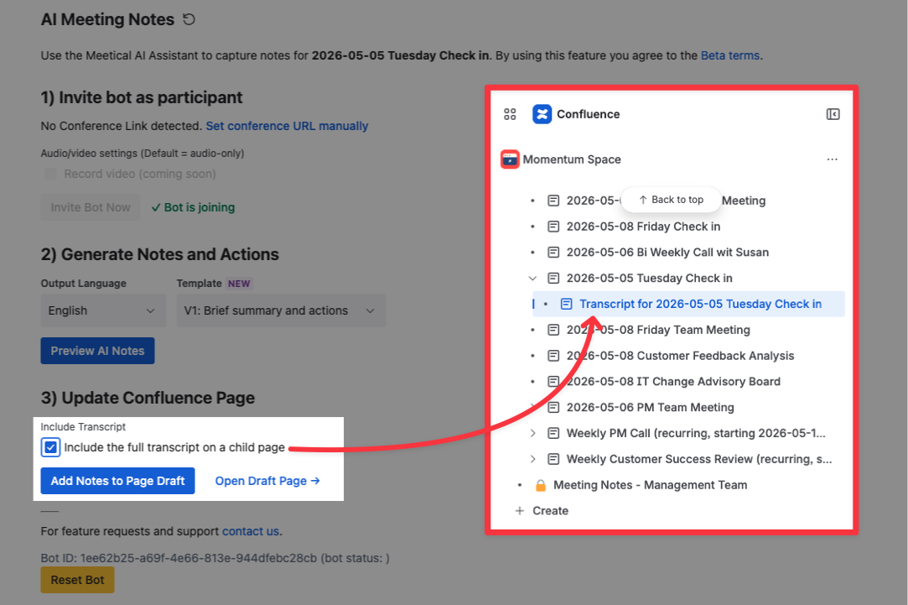Click page icon beside Weekly PM Call
The width and height of the screenshot is (908, 605).
tap(553, 433)
